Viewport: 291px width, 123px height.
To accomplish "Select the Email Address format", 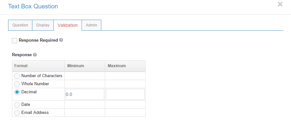I will 17,113.
